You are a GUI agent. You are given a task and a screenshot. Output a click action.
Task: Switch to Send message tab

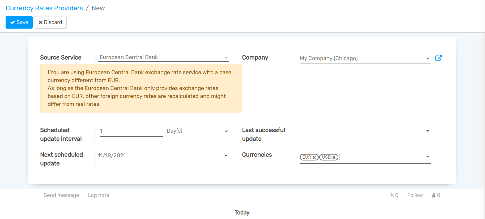tap(61, 195)
